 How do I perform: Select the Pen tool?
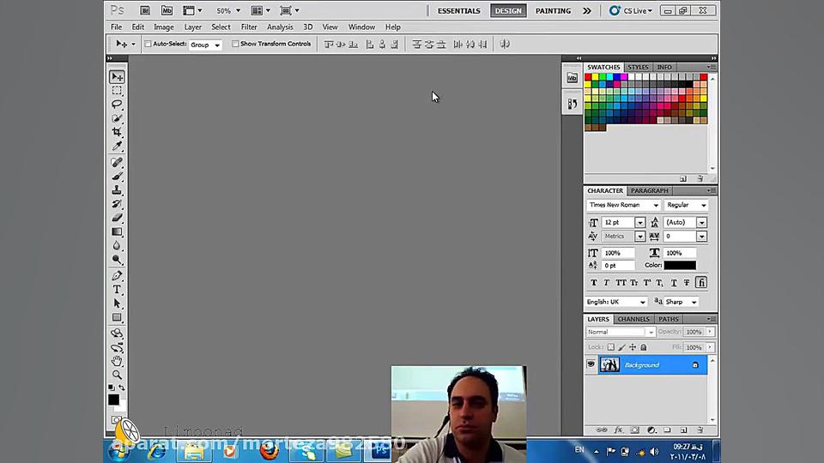pyautogui.click(x=117, y=275)
